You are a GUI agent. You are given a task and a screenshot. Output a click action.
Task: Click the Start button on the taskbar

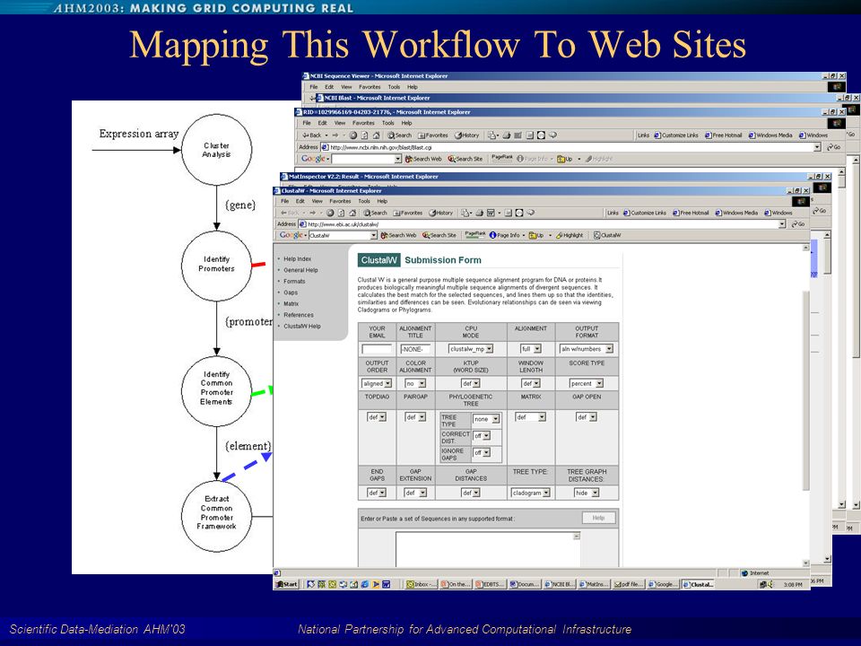tap(287, 584)
